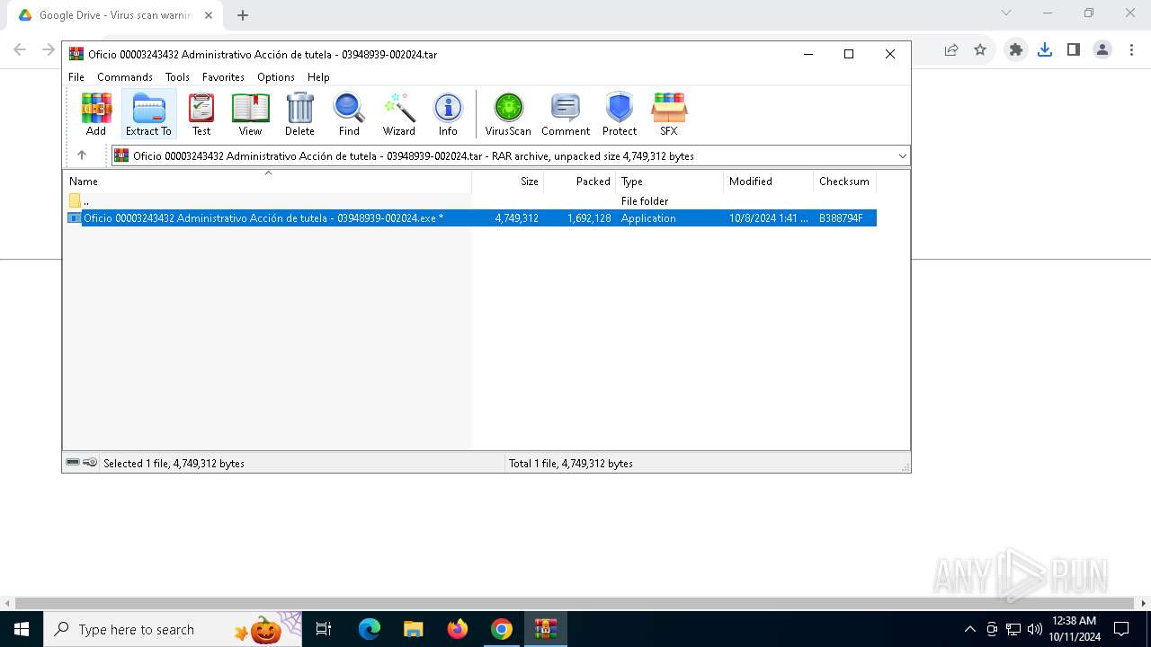Click checksum value B388794F

tap(841, 218)
